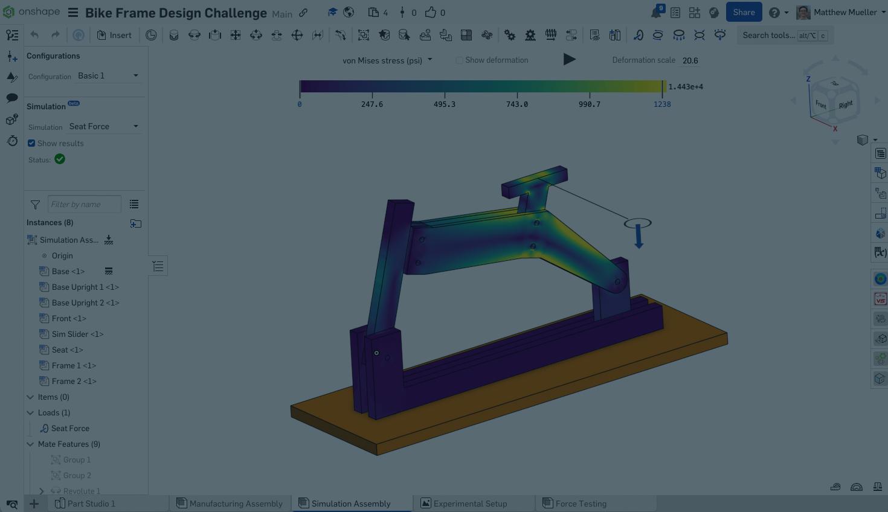Screen dimensions: 888x512
Task: Switch to the Force Testing tab
Action: point(580,504)
